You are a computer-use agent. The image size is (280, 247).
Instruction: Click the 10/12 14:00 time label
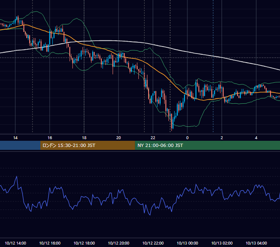click(x=15, y=243)
